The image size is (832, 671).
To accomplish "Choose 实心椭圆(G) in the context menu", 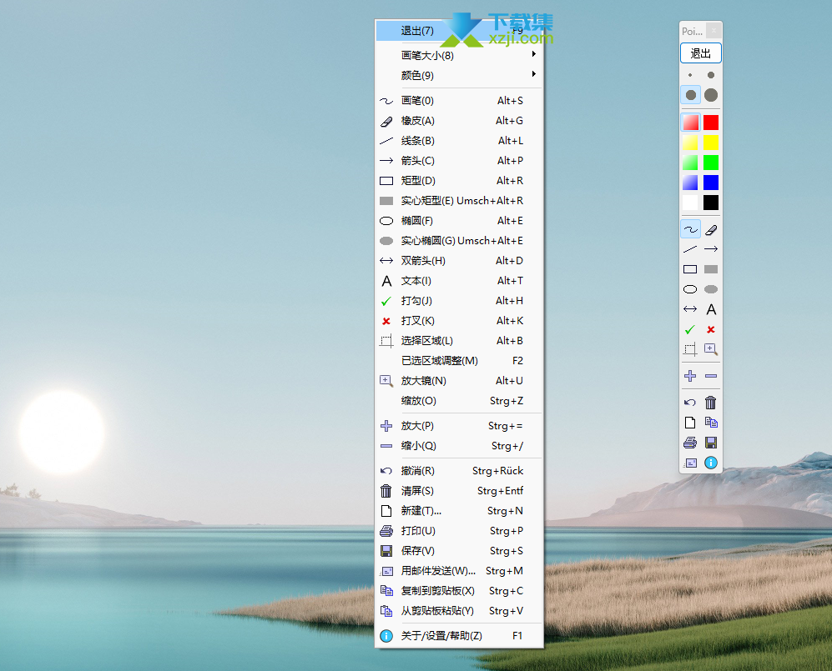I will (459, 241).
